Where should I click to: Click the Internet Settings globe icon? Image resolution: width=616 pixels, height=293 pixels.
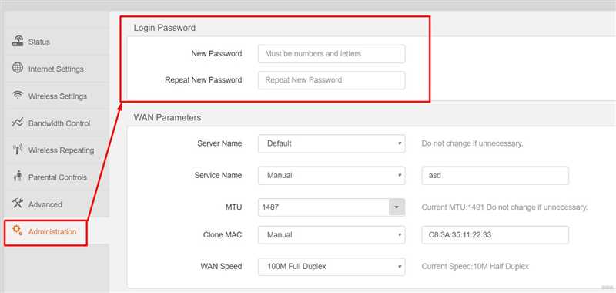coord(18,68)
